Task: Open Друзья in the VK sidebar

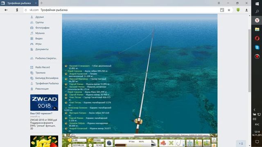Action: tap(39, 17)
